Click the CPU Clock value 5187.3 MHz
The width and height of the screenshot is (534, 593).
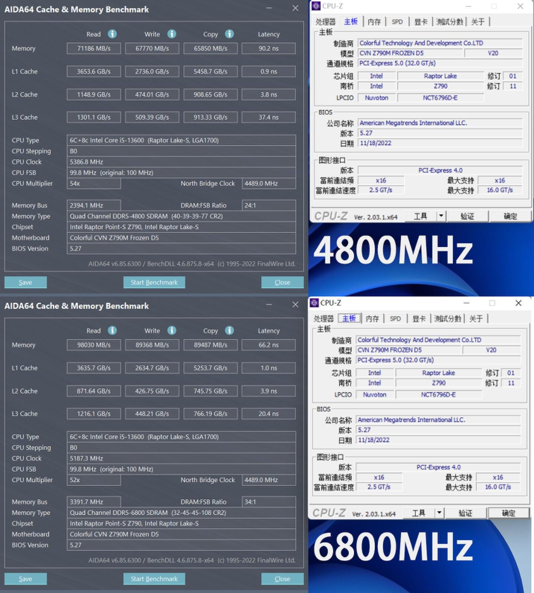coord(181,458)
